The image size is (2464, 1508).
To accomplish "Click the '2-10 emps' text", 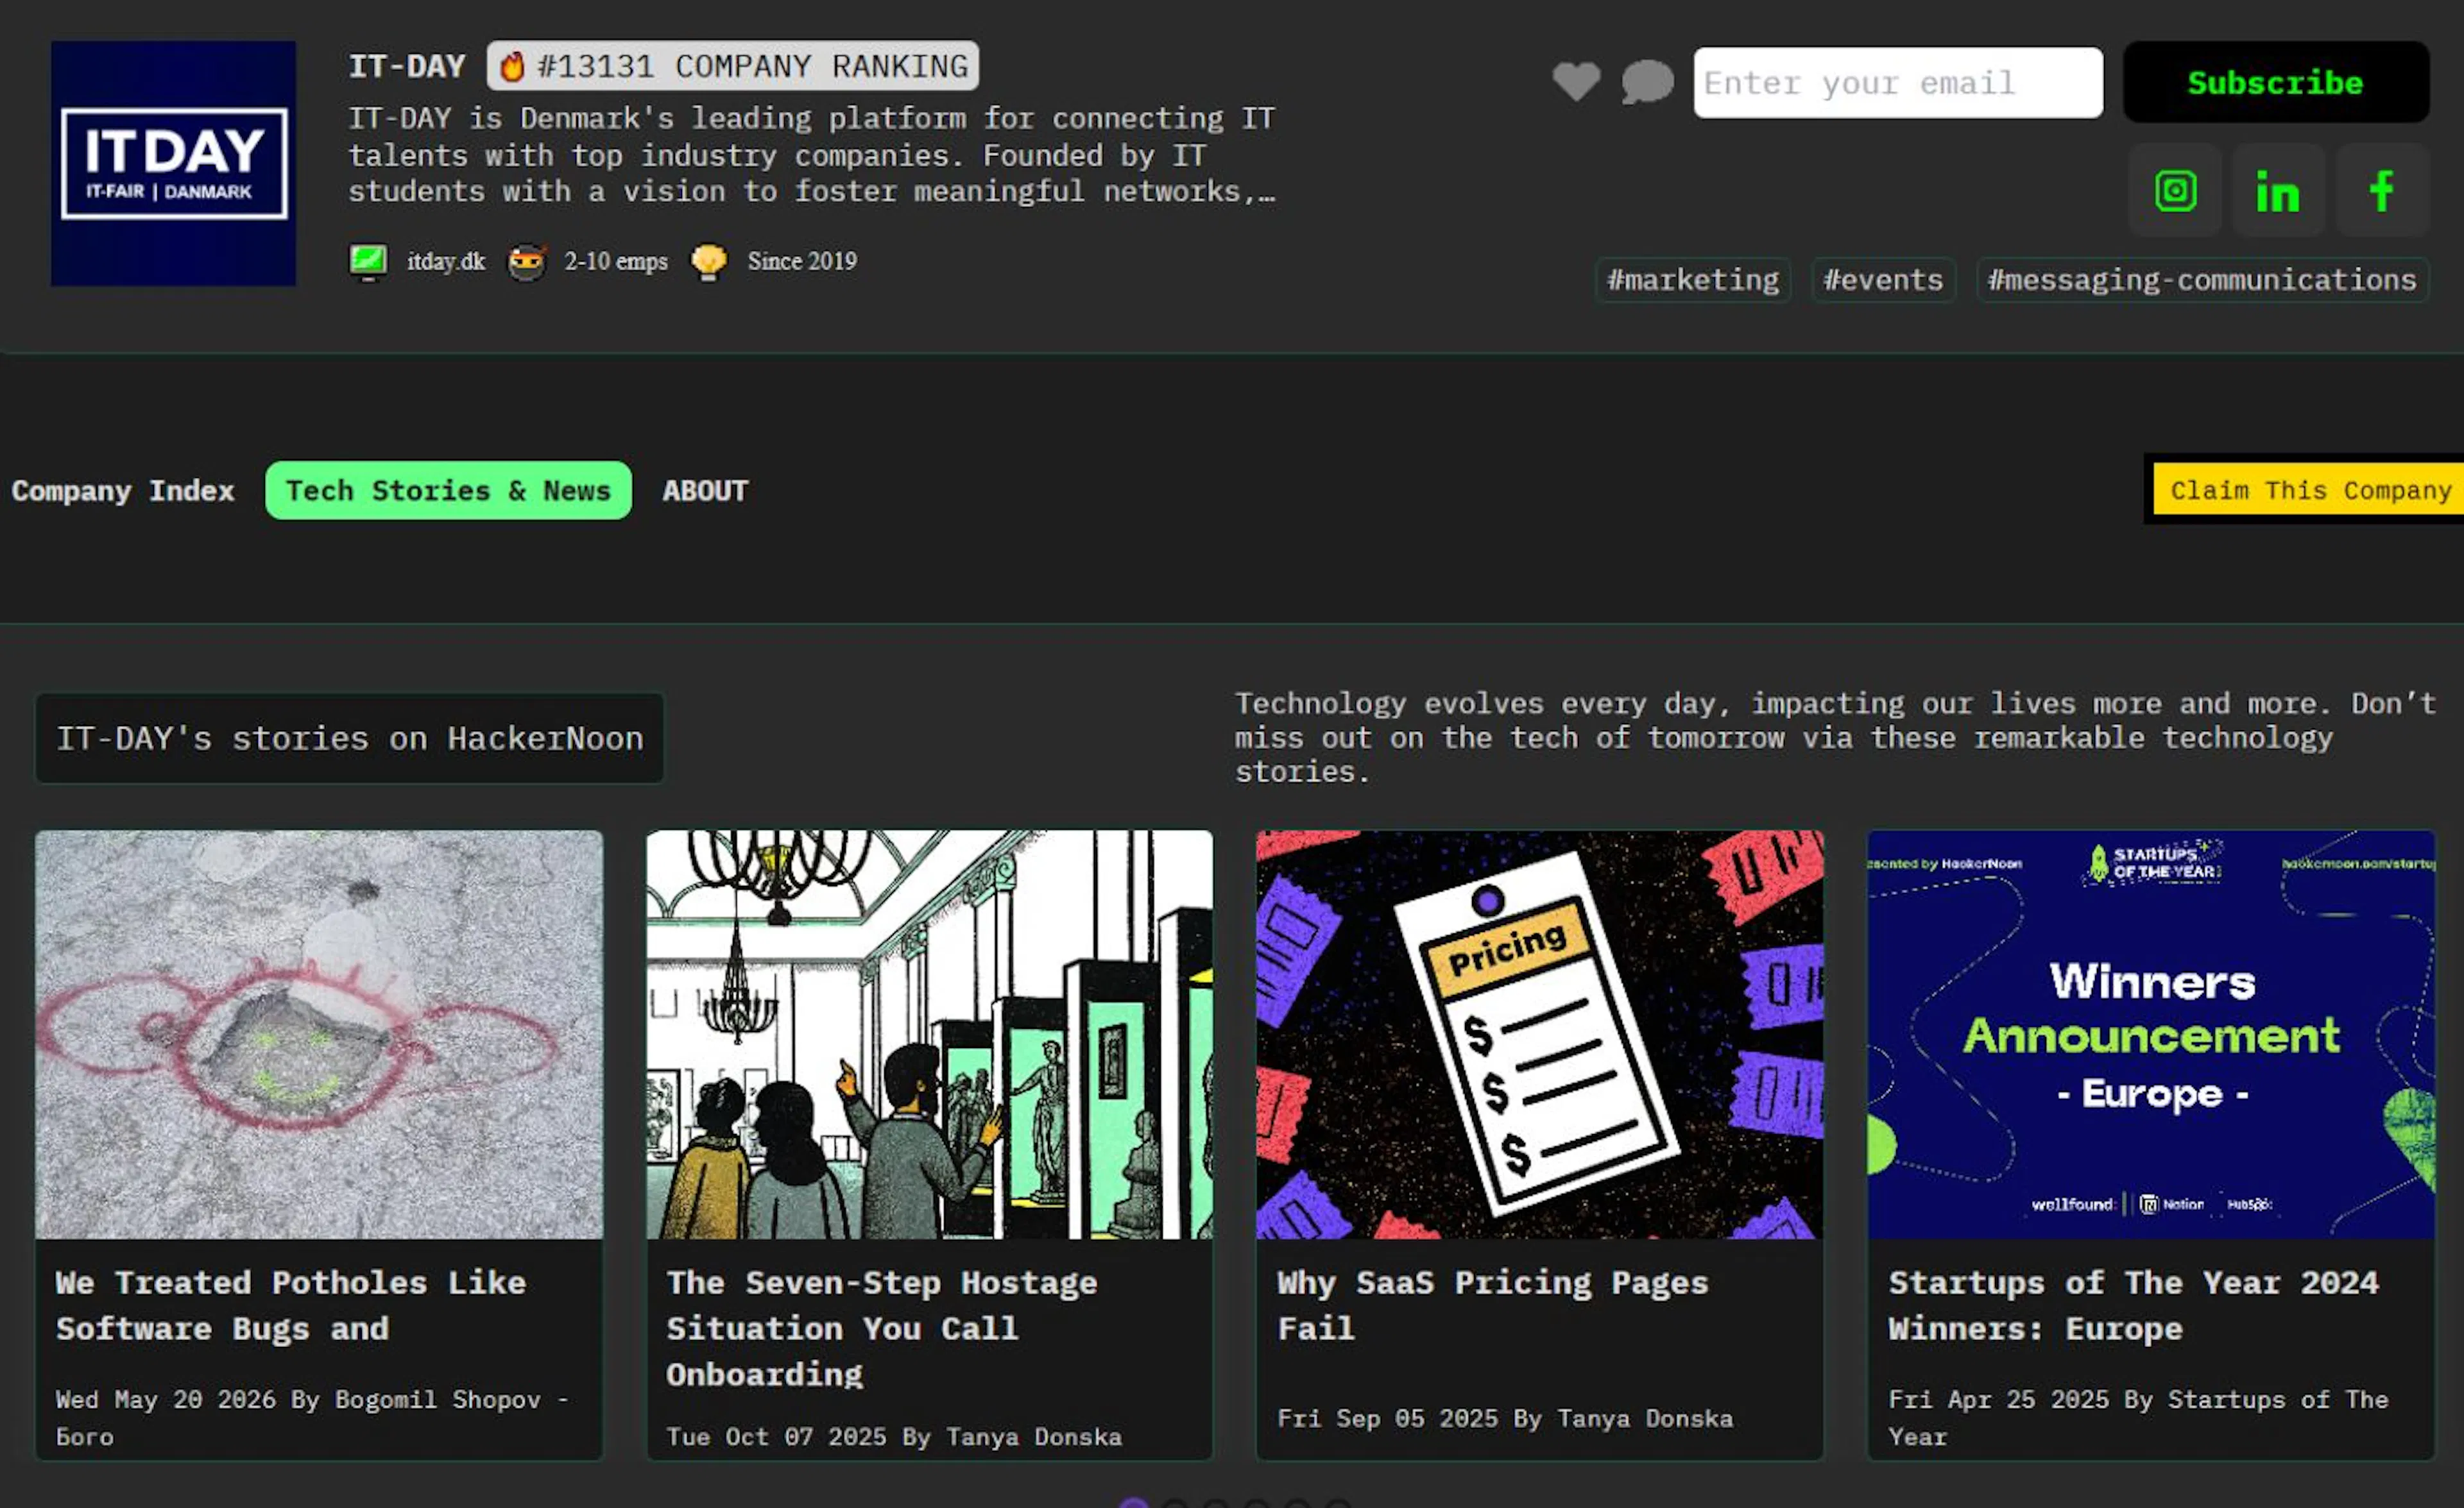I will [x=616, y=262].
